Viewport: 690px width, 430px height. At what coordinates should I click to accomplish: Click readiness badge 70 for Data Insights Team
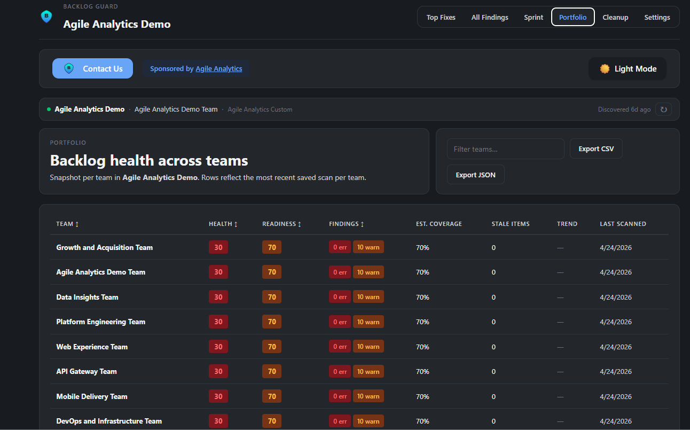point(272,297)
